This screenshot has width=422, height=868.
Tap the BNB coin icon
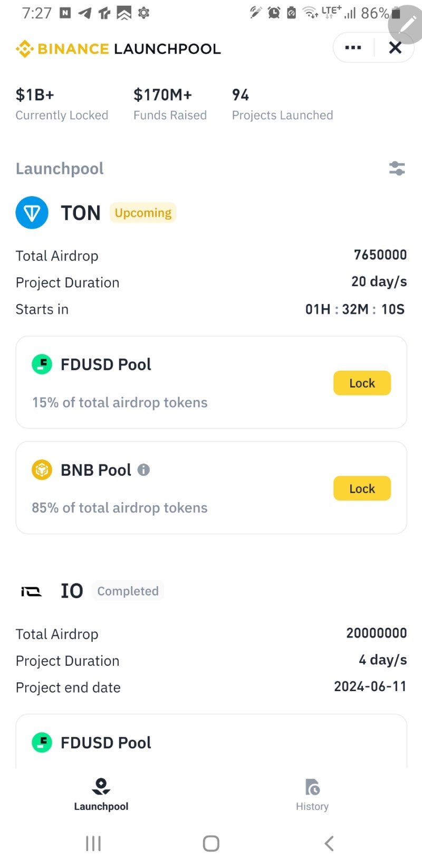point(42,469)
